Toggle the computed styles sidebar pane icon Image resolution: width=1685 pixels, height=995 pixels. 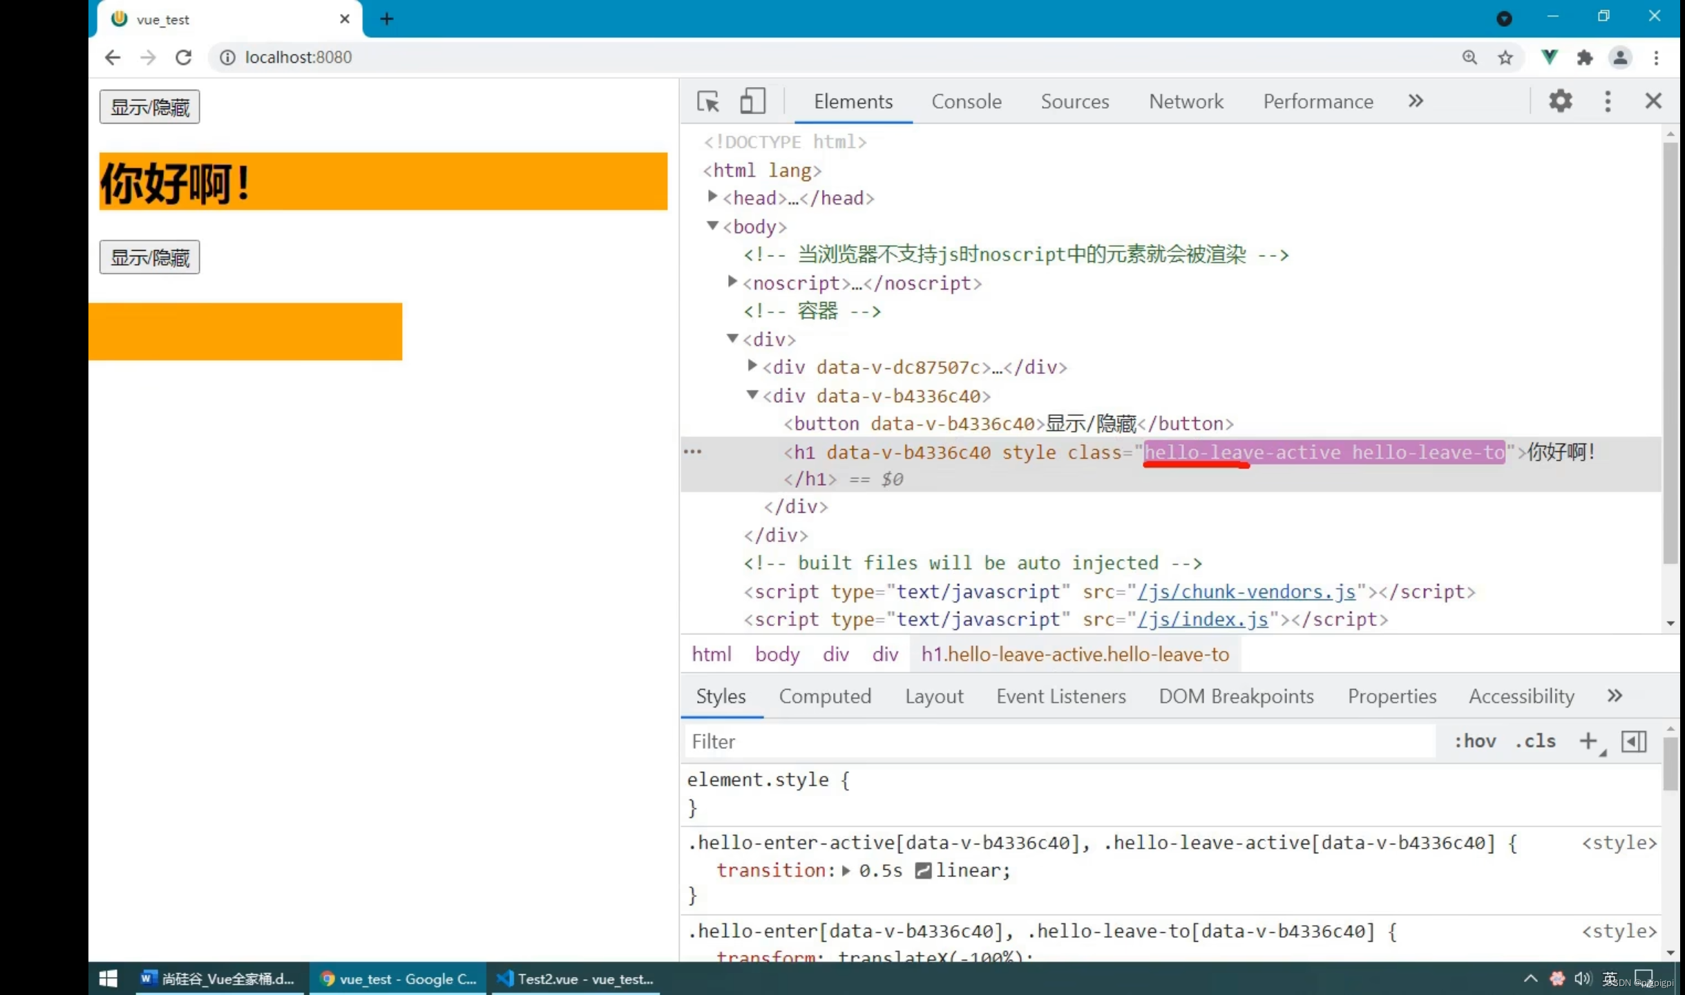pos(1634,742)
